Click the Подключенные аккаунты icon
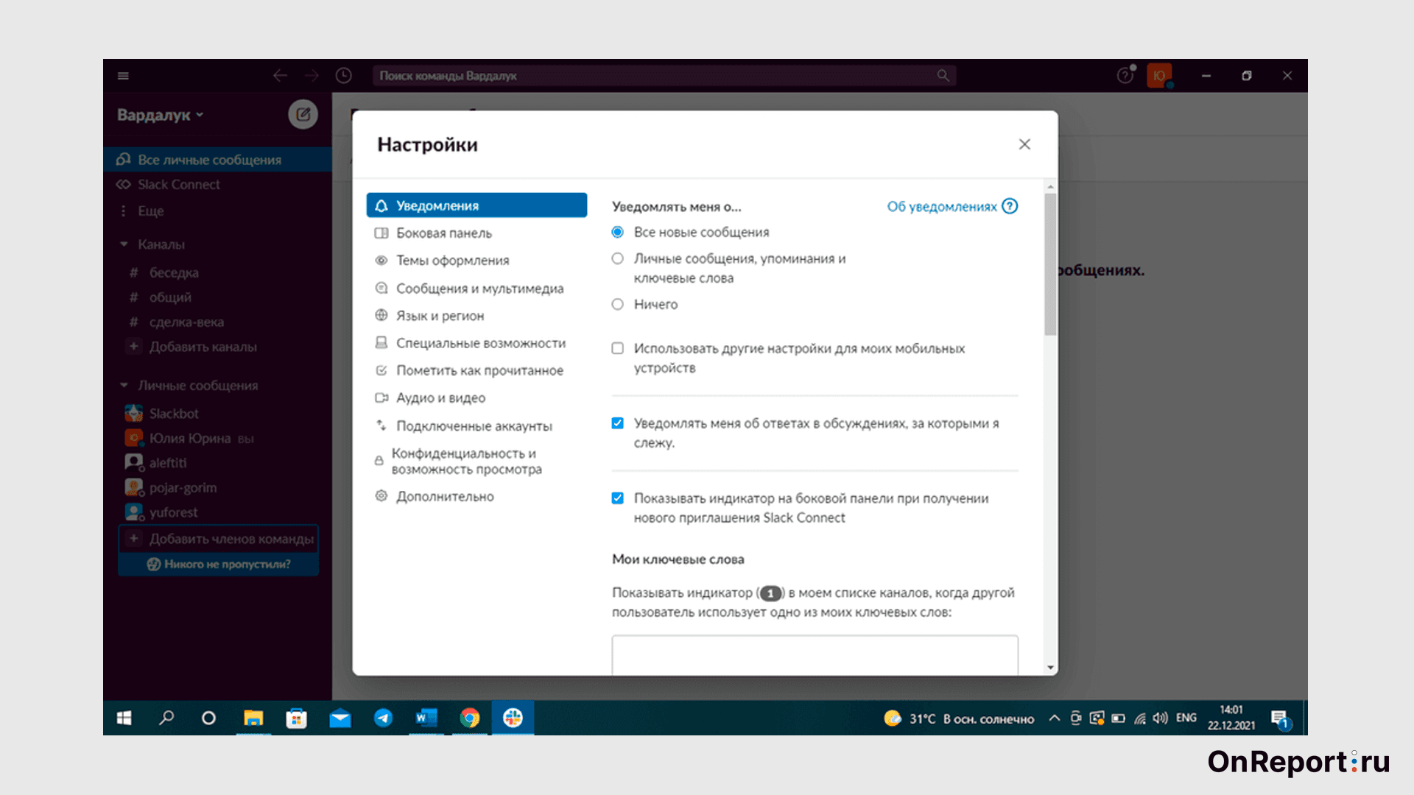This screenshot has width=1414, height=795. [x=381, y=425]
